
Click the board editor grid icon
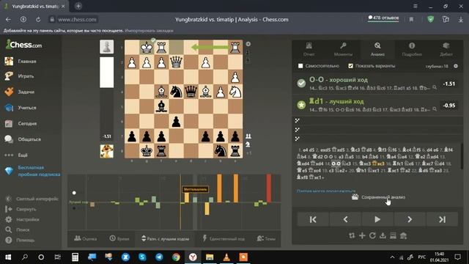(x=393, y=236)
